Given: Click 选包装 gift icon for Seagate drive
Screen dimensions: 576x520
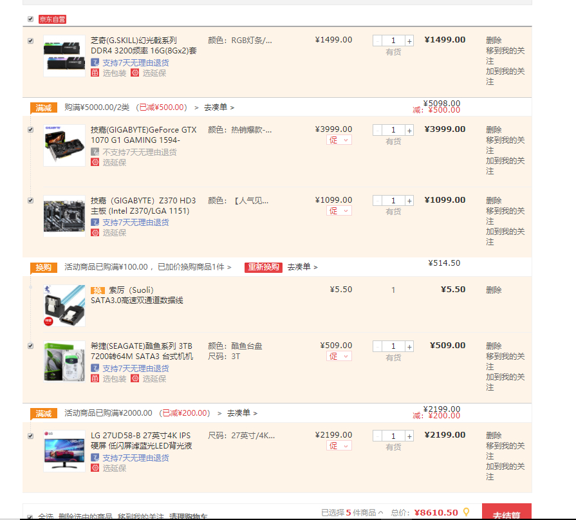Looking at the screenshot, I should [95, 378].
